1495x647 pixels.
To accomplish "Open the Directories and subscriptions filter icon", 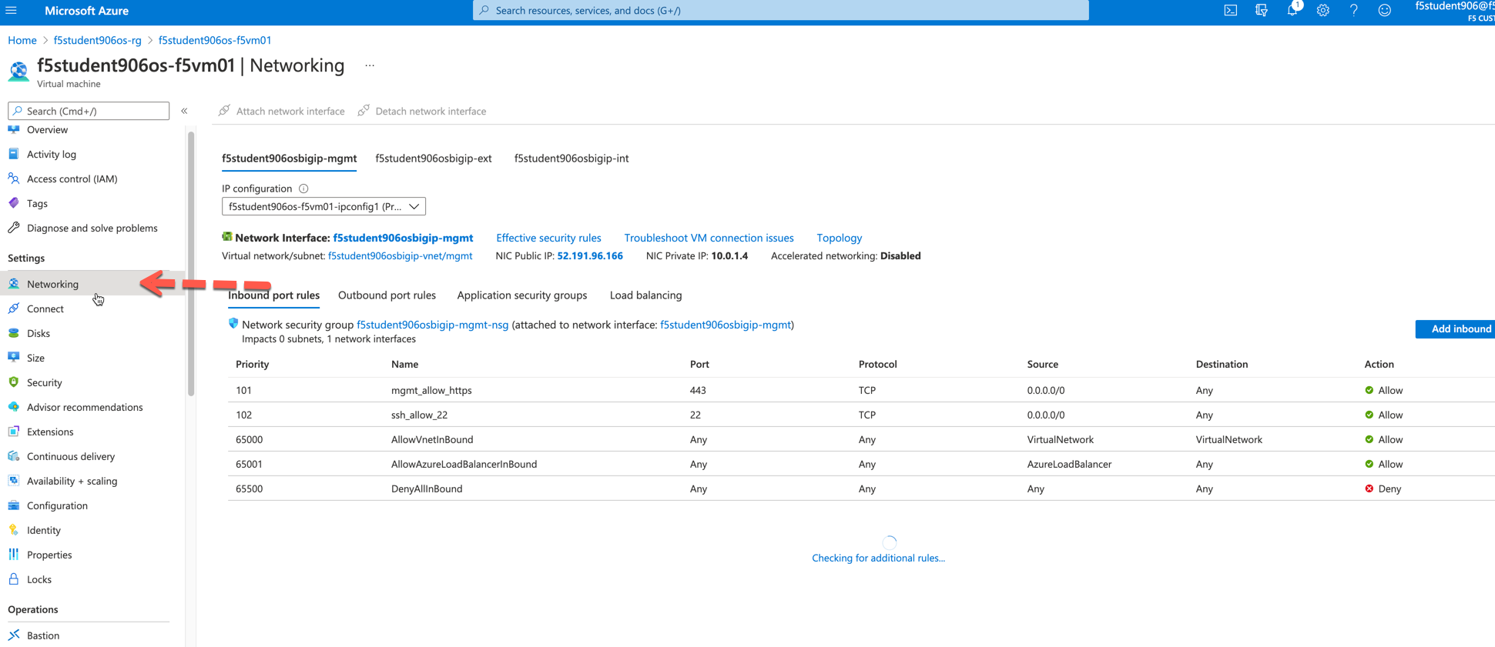I will [1262, 11].
